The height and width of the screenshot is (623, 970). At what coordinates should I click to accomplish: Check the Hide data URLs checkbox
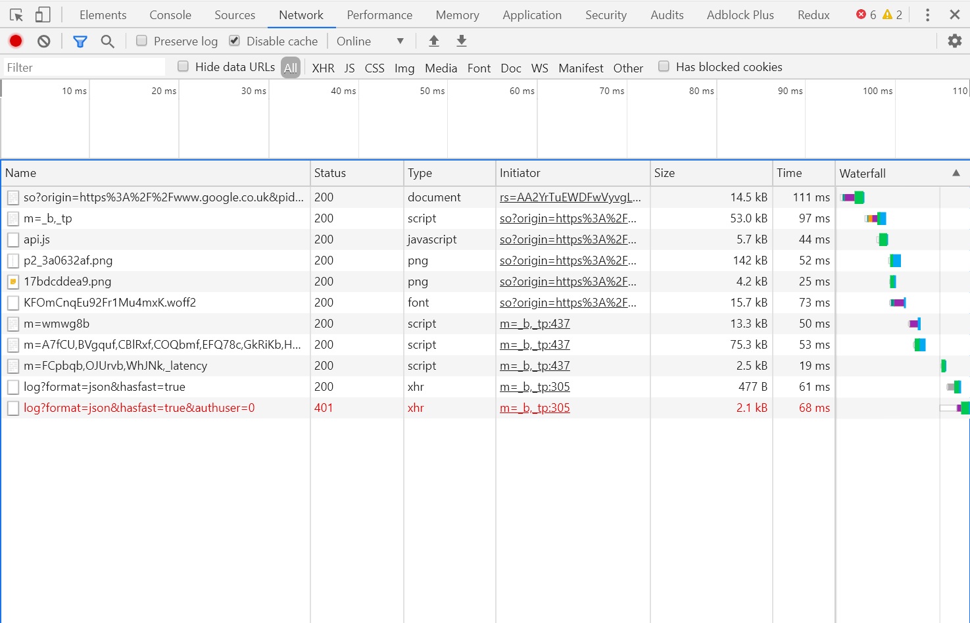point(183,66)
